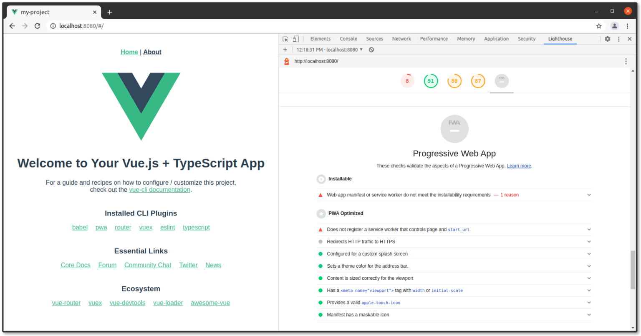Expand the installability requirements failure row

[x=589, y=195]
